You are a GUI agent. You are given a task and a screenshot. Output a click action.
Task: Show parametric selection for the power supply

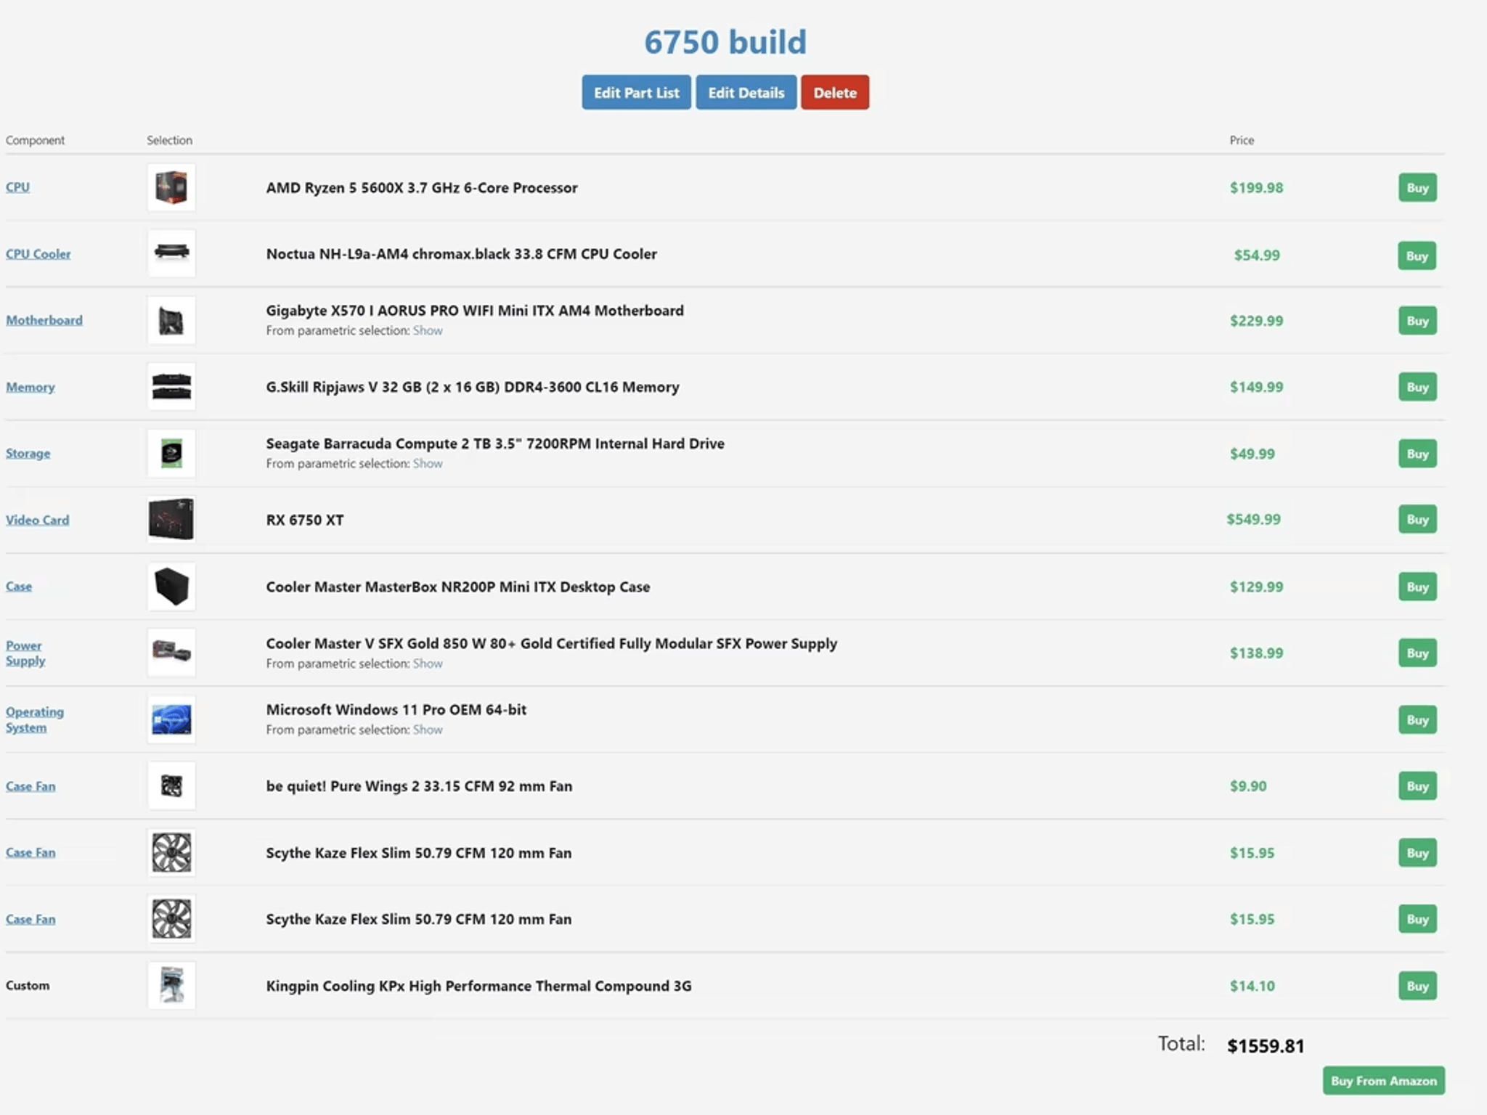coord(428,663)
